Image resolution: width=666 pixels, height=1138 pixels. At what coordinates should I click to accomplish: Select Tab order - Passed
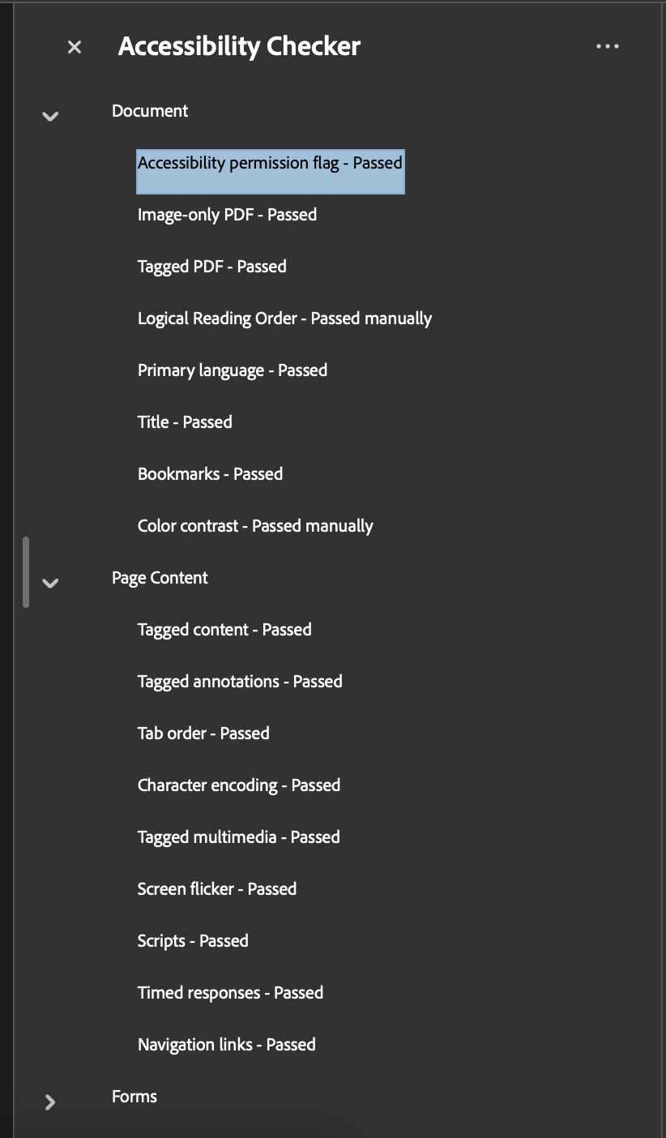tap(203, 733)
